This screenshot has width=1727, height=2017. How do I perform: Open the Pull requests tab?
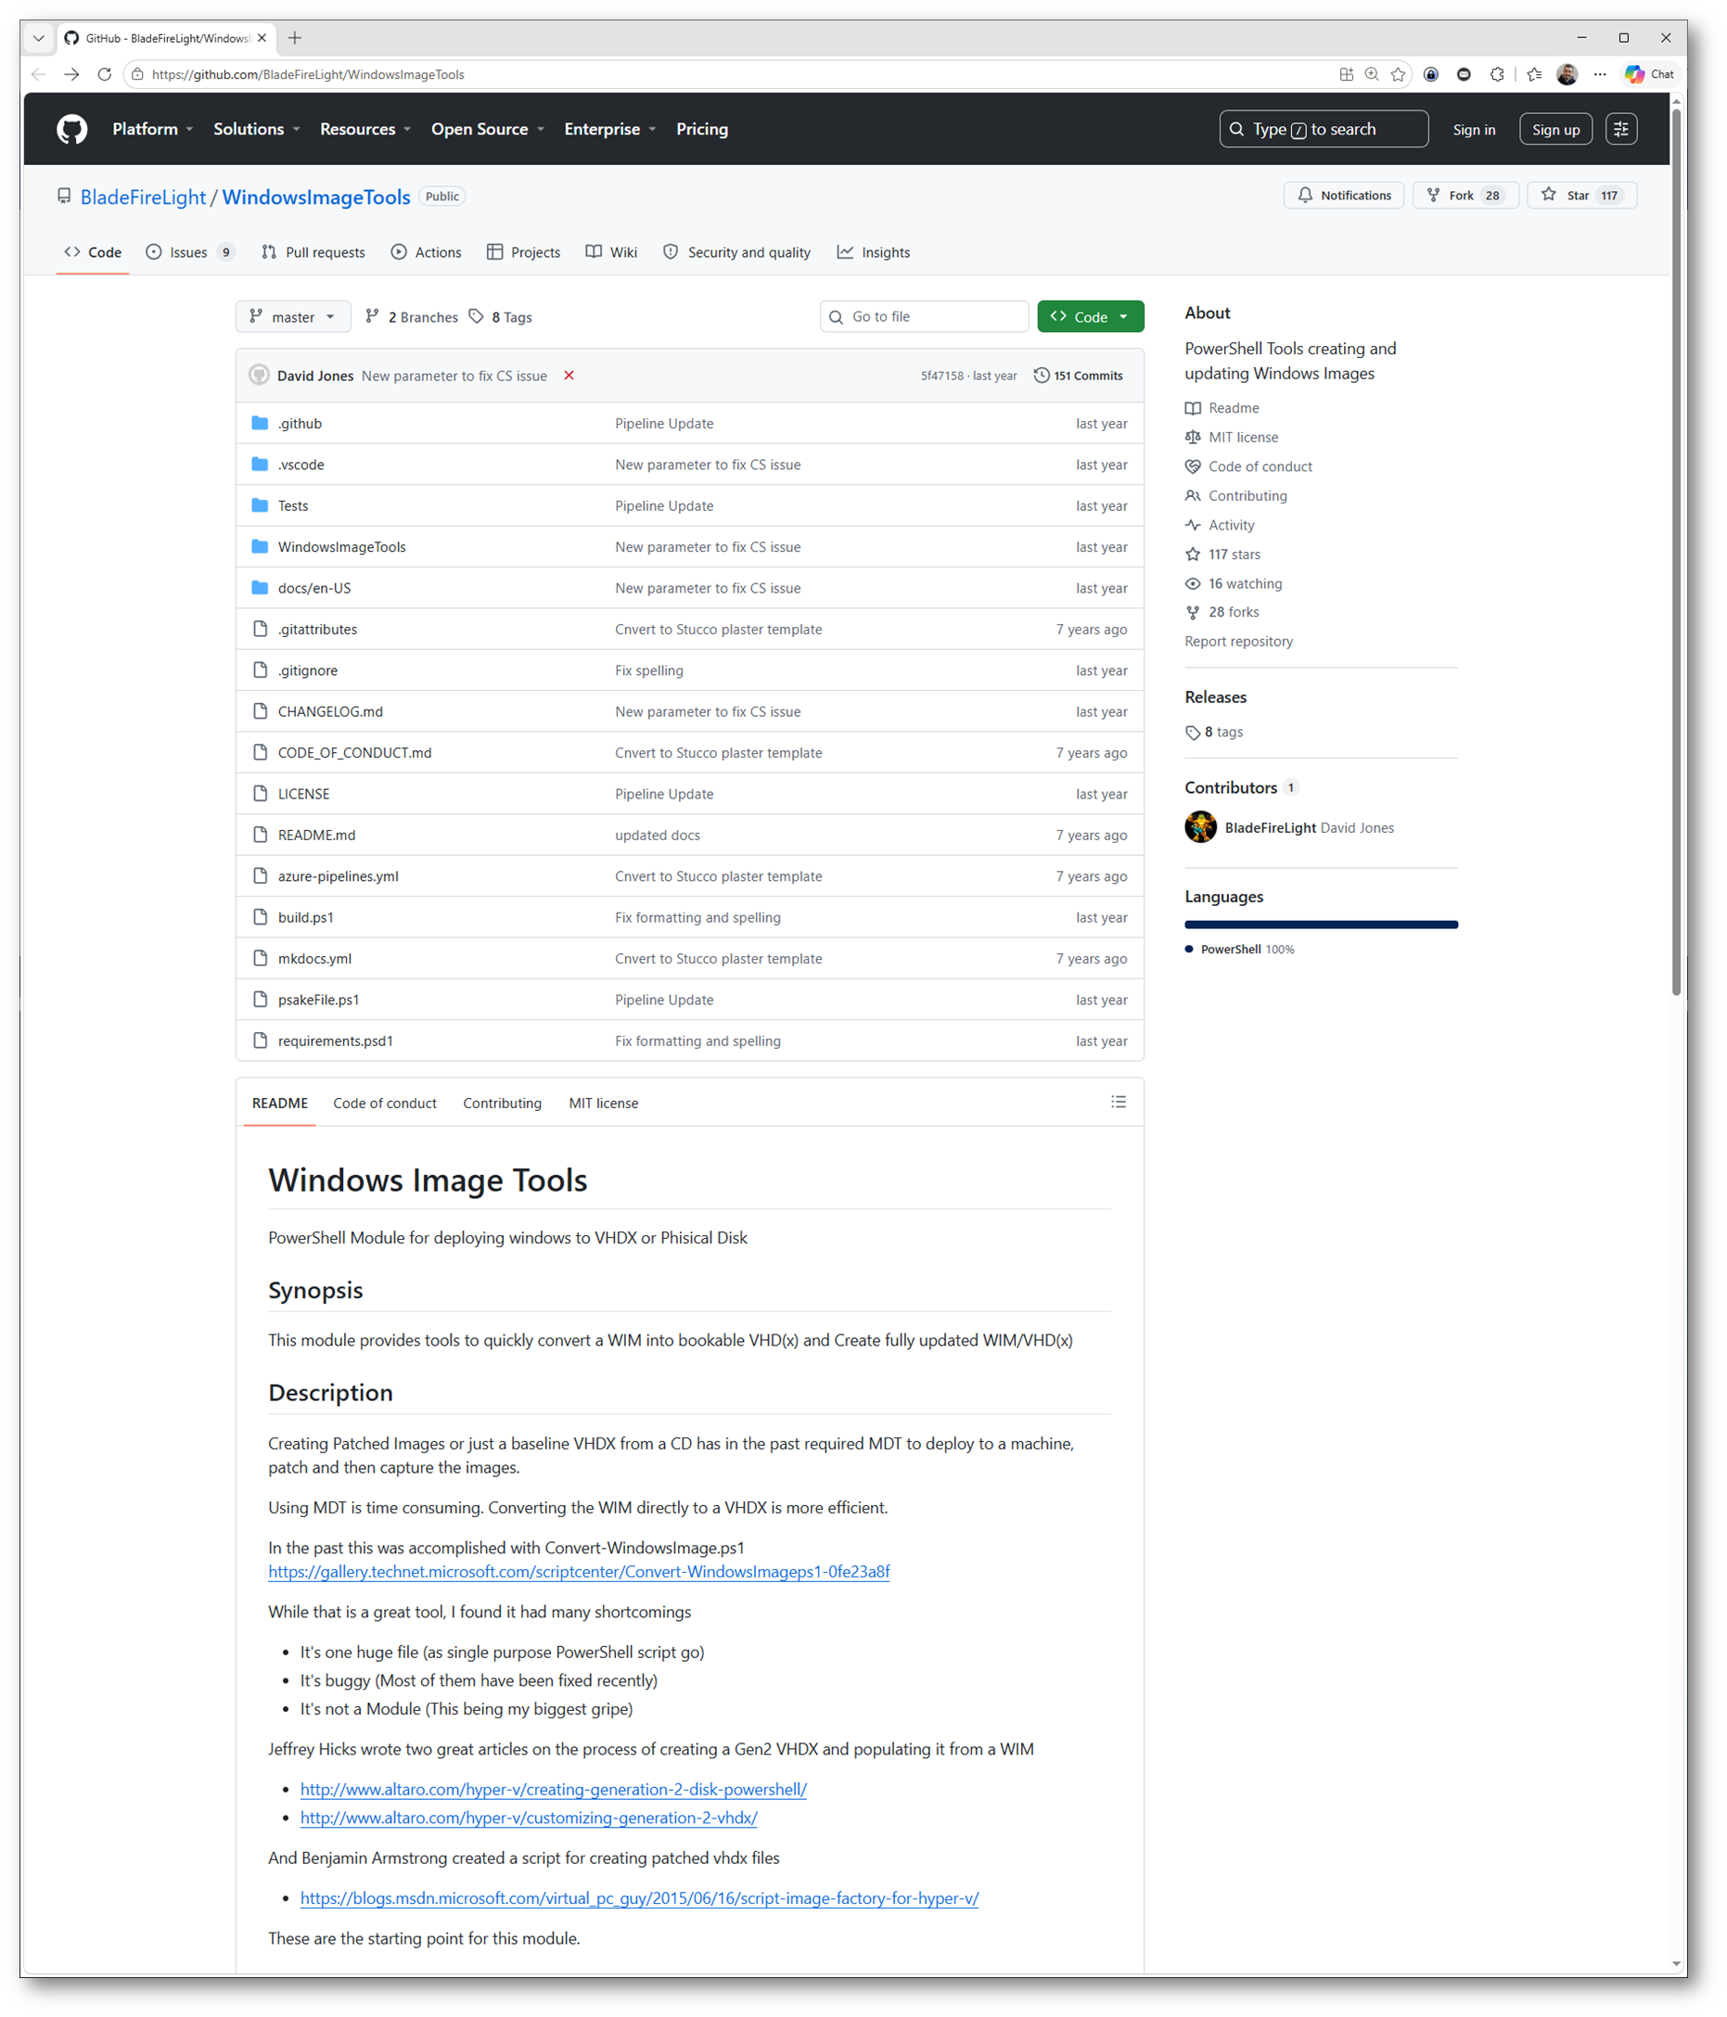313,252
